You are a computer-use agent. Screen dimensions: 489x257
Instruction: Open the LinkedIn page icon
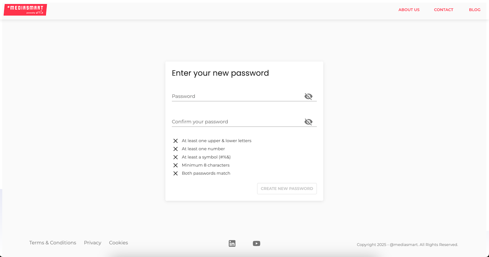[232, 244]
